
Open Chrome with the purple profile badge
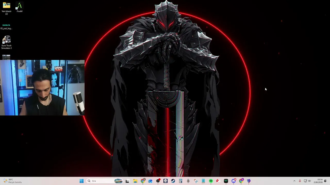pyautogui.click(x=241, y=181)
